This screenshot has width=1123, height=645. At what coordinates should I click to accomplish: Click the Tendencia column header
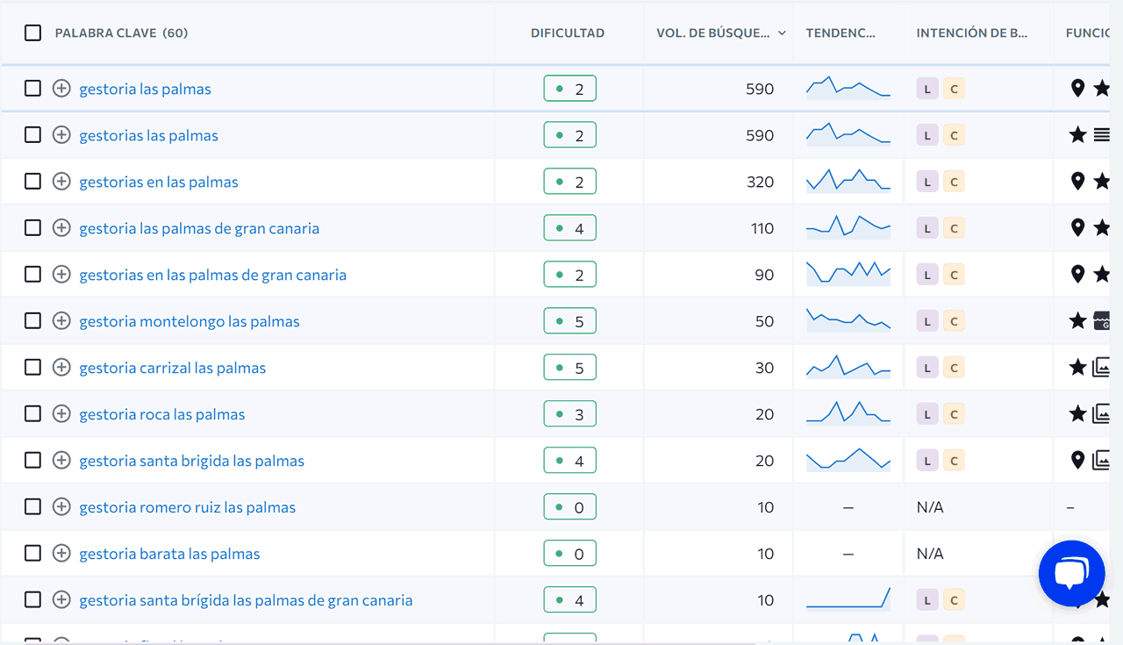(840, 33)
